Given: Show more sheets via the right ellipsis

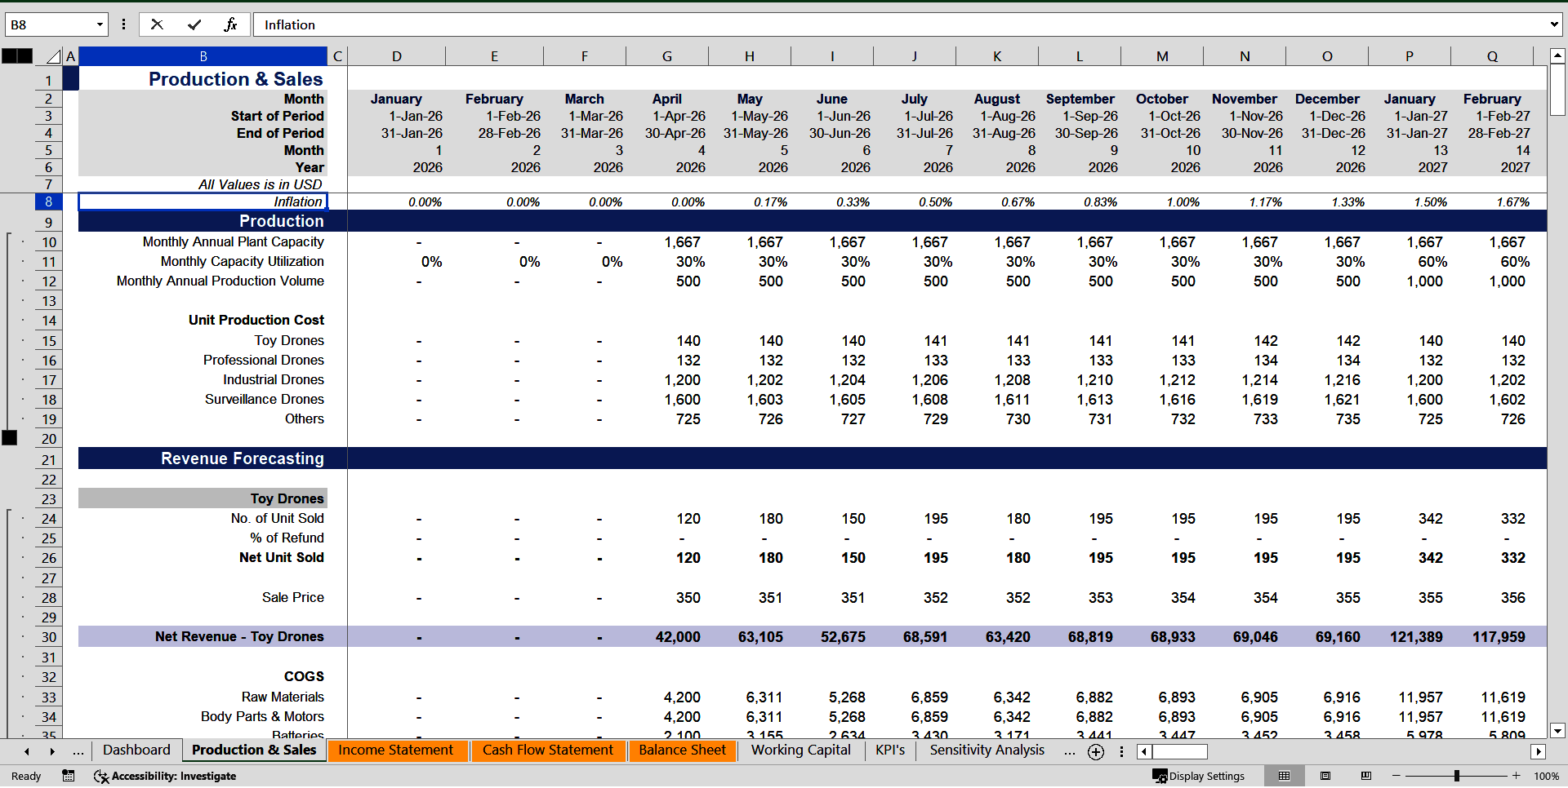Looking at the screenshot, I should [1070, 751].
